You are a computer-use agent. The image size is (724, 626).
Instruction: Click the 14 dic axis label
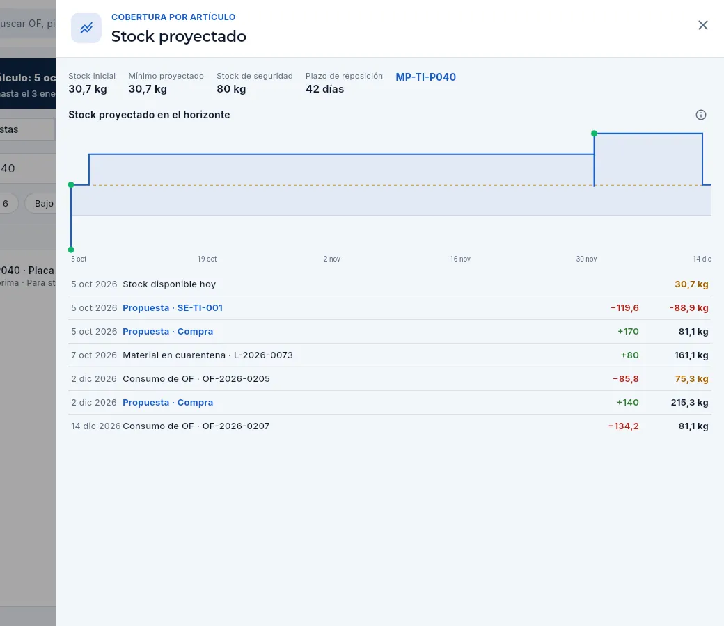702,259
